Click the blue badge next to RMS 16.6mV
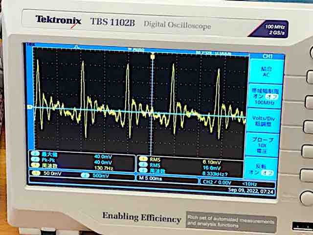Image resolution: width=313 pixels, height=235 pixels. click(x=143, y=164)
